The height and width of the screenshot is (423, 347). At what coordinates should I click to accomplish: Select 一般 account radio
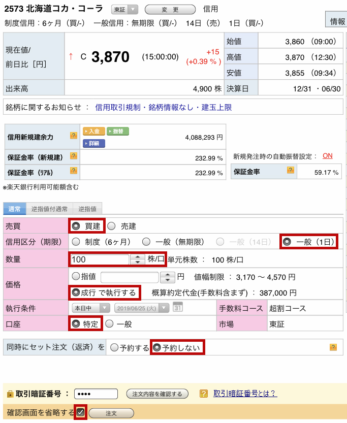tap(109, 324)
